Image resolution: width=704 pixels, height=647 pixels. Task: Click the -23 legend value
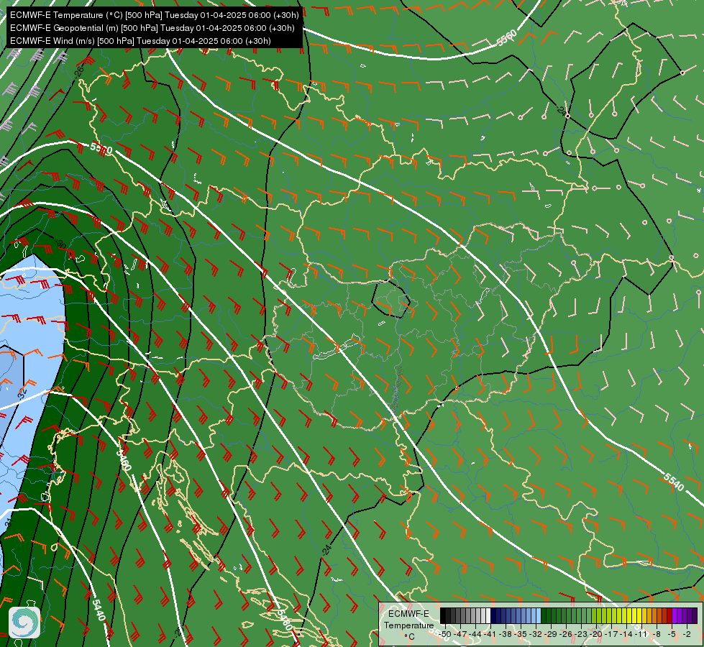point(581,634)
